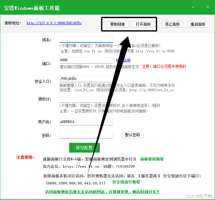Viewport: 215px width, 200px height.
Task: Open the 访问面板地址出现无法访问此网站 help link
Action: click(x=103, y=192)
